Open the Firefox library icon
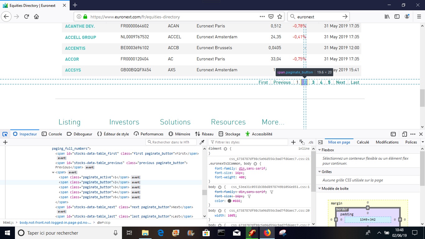The image size is (425, 239). [x=387, y=16]
